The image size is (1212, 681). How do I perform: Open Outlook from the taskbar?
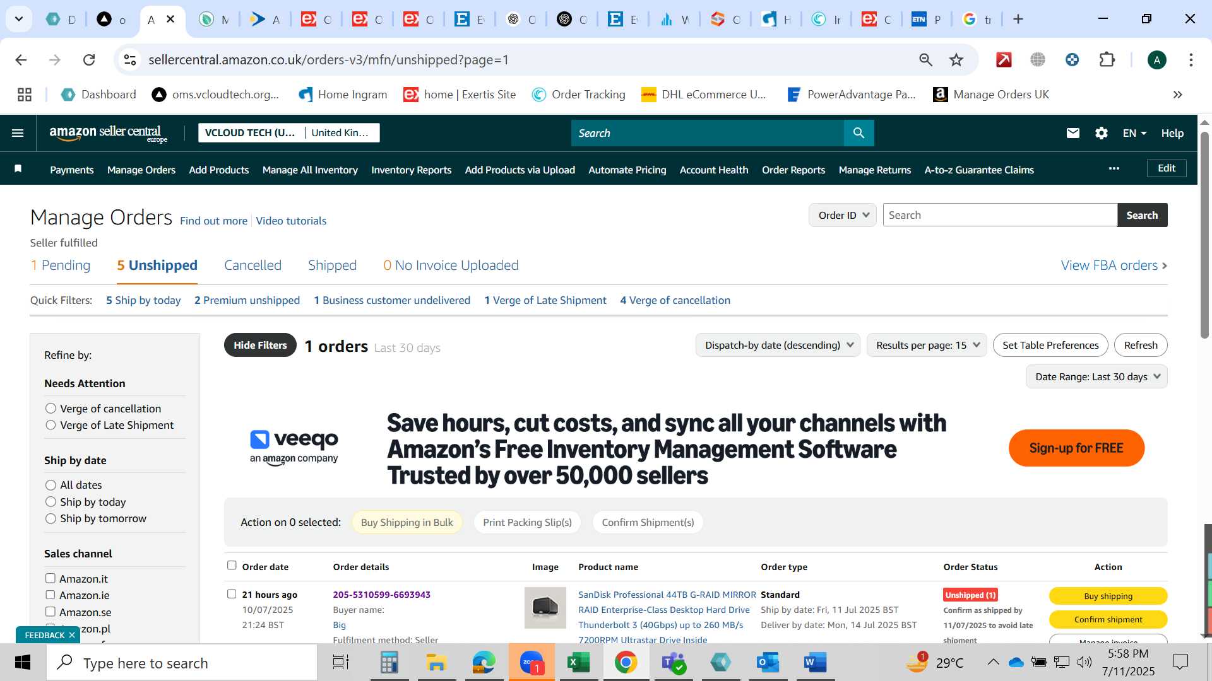coord(768,663)
